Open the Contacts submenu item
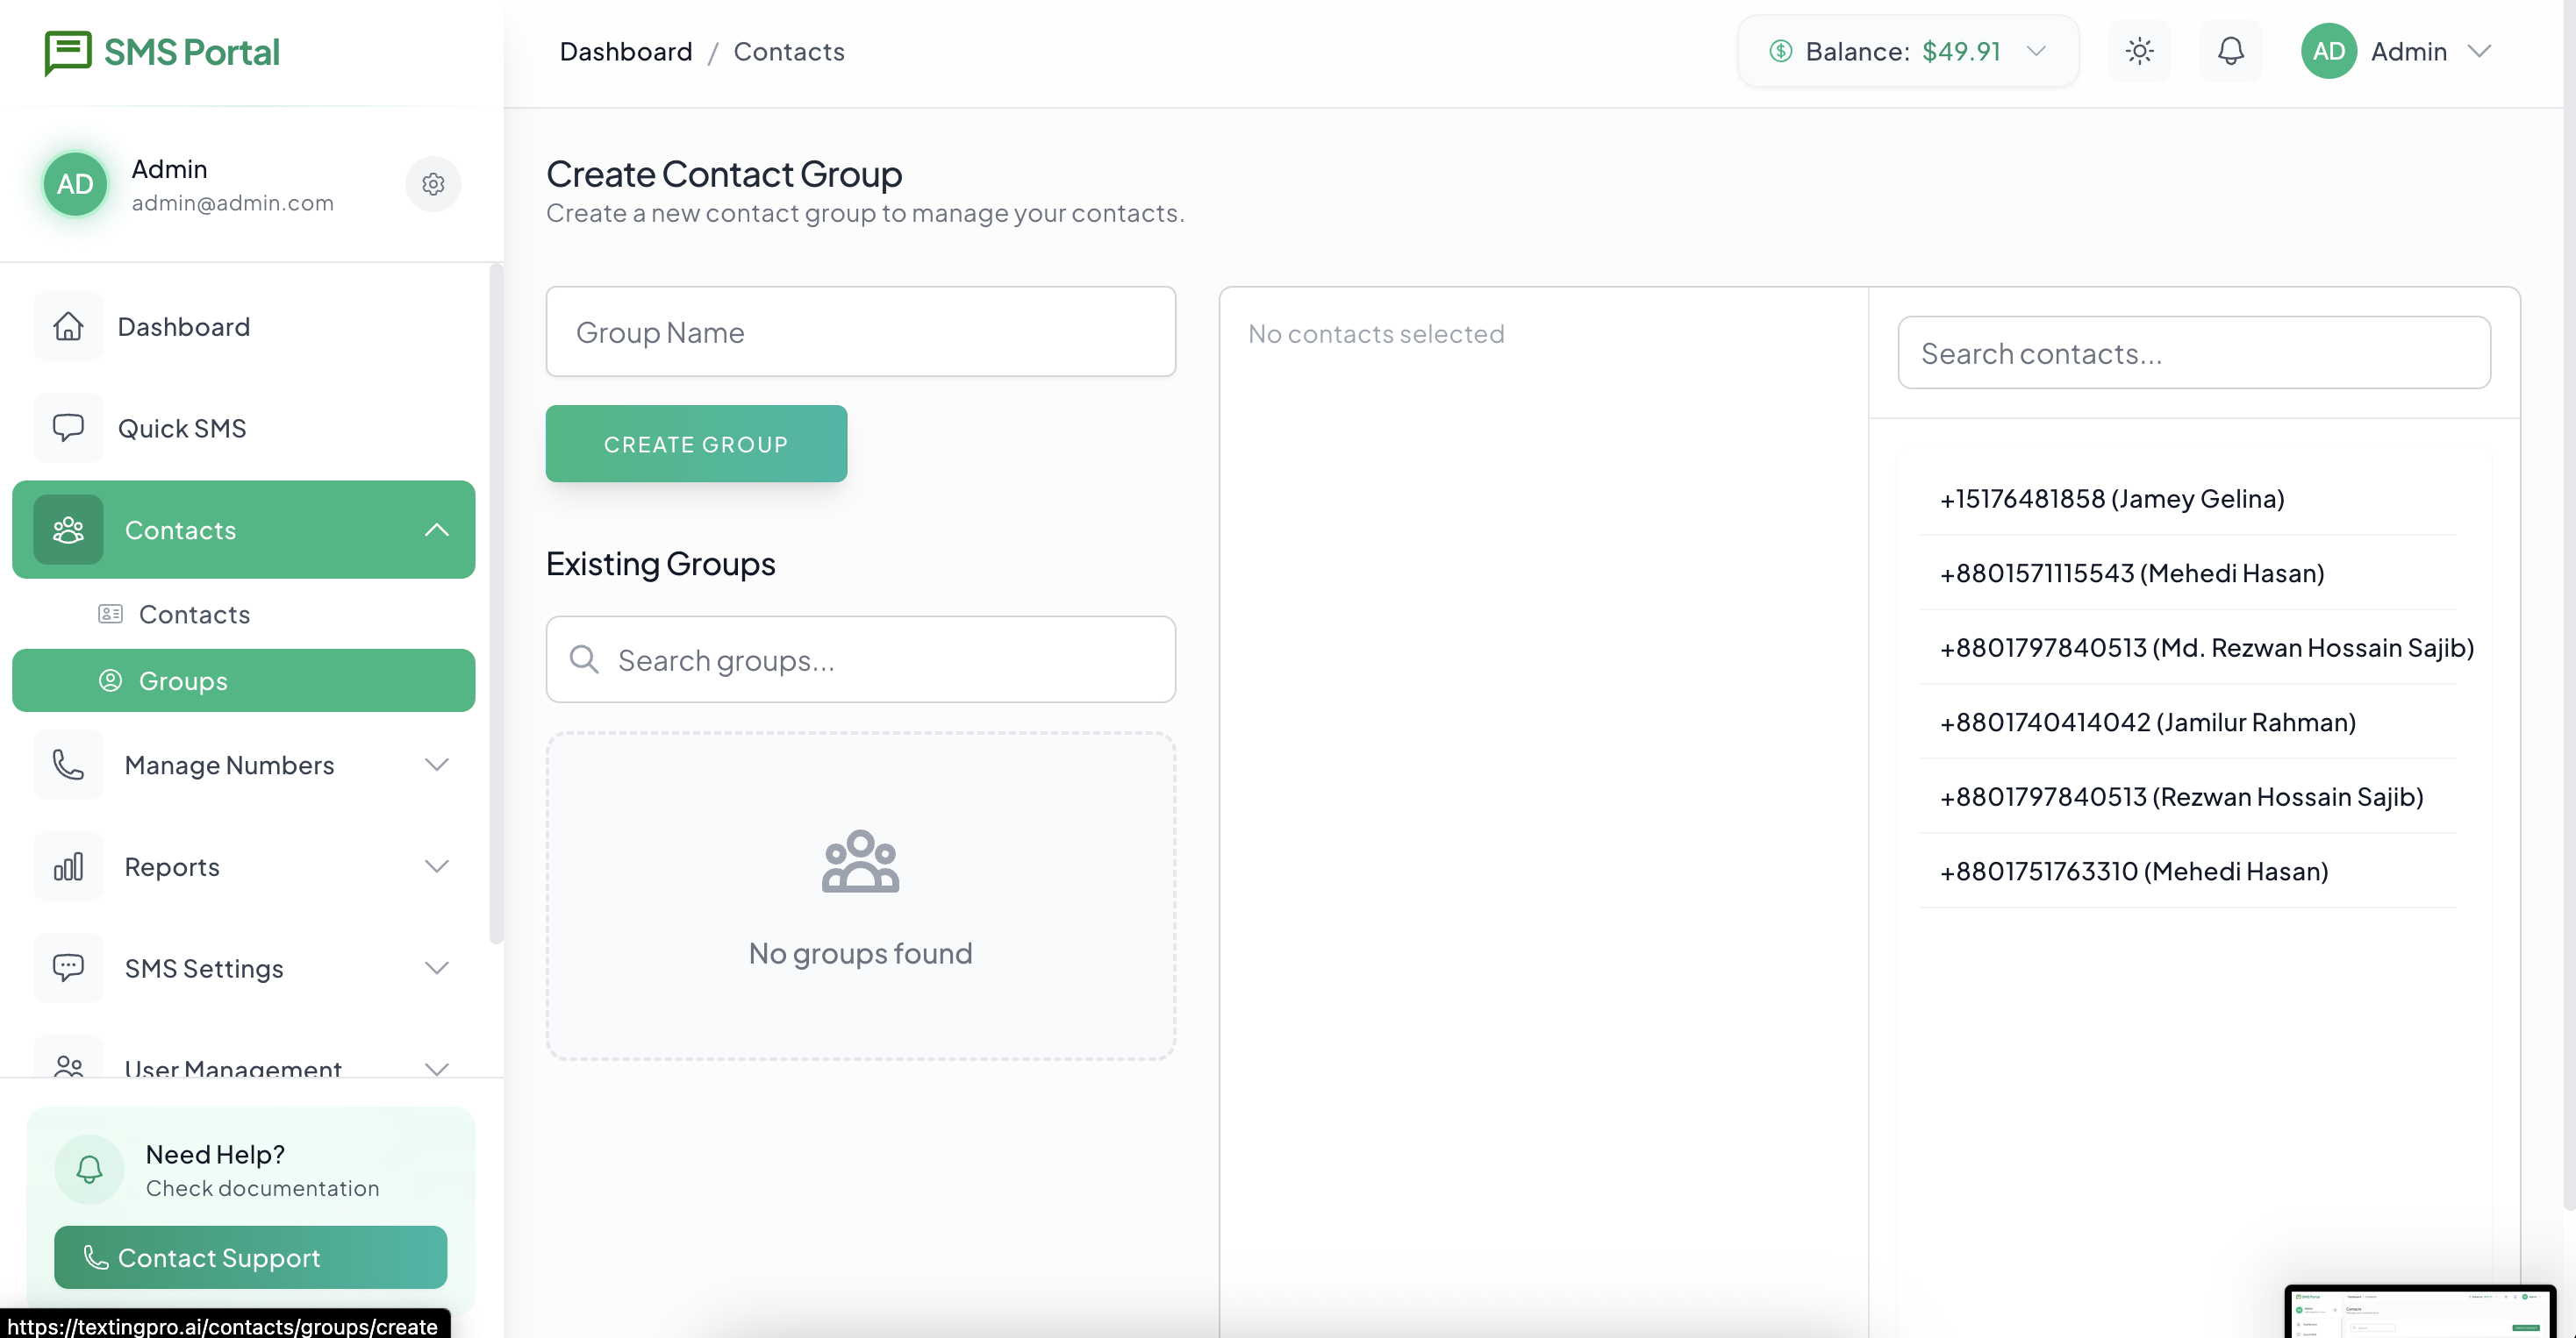The width and height of the screenshot is (2576, 1338). click(194, 614)
